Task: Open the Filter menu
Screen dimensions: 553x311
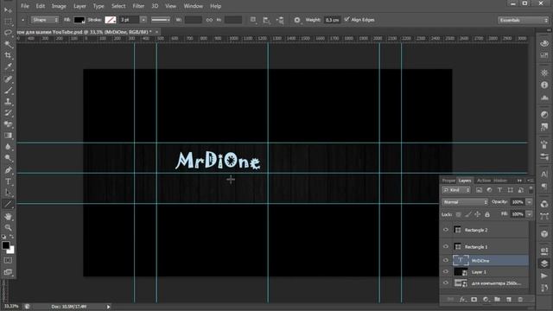Action: click(138, 6)
